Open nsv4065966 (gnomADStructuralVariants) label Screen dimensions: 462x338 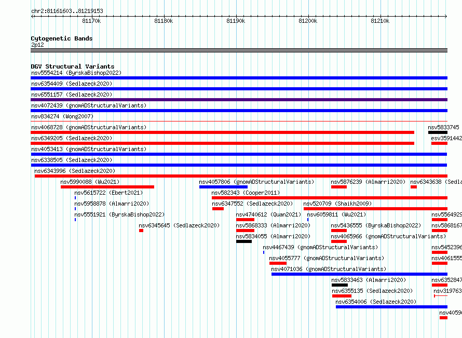point(388,236)
